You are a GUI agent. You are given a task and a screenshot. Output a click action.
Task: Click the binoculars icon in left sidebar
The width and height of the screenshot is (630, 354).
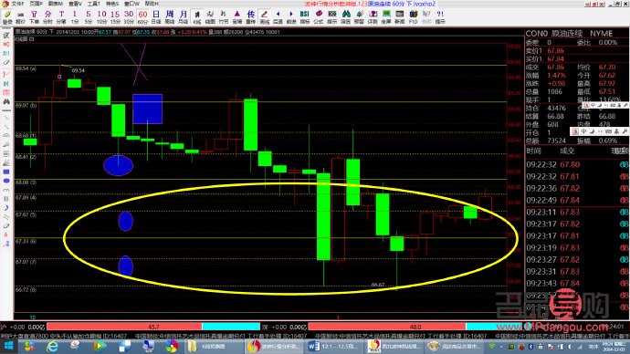(6, 102)
